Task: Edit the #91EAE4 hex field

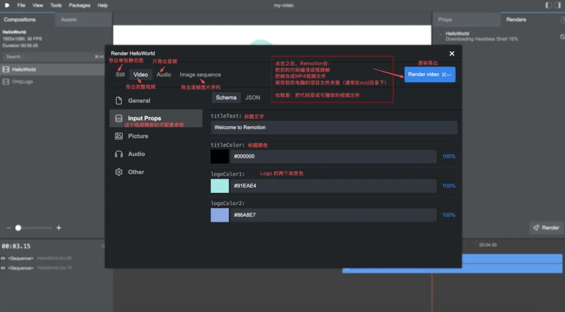Action: [333, 186]
